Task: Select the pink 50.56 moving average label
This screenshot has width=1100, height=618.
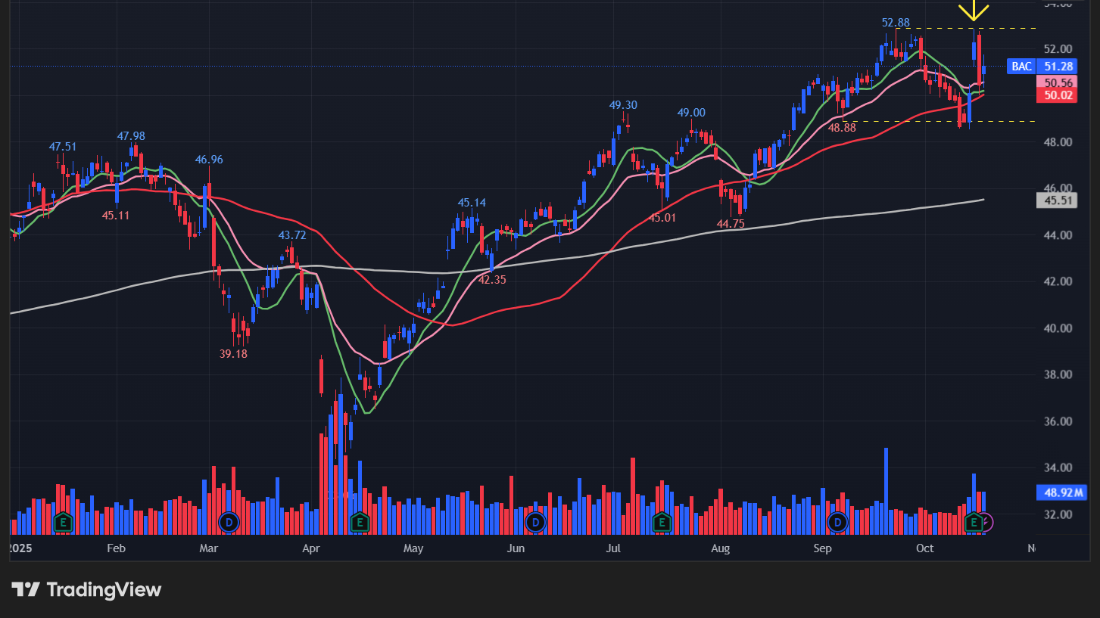Action: coord(1058,82)
